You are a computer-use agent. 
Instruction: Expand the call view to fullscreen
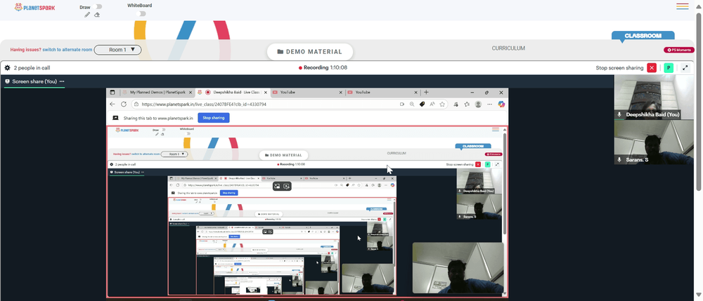685,68
